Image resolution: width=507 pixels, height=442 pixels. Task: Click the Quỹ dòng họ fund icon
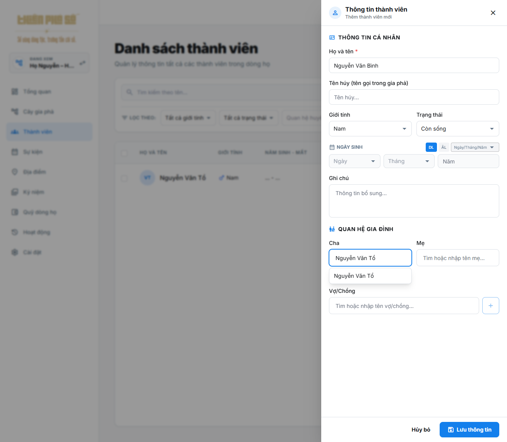15,212
